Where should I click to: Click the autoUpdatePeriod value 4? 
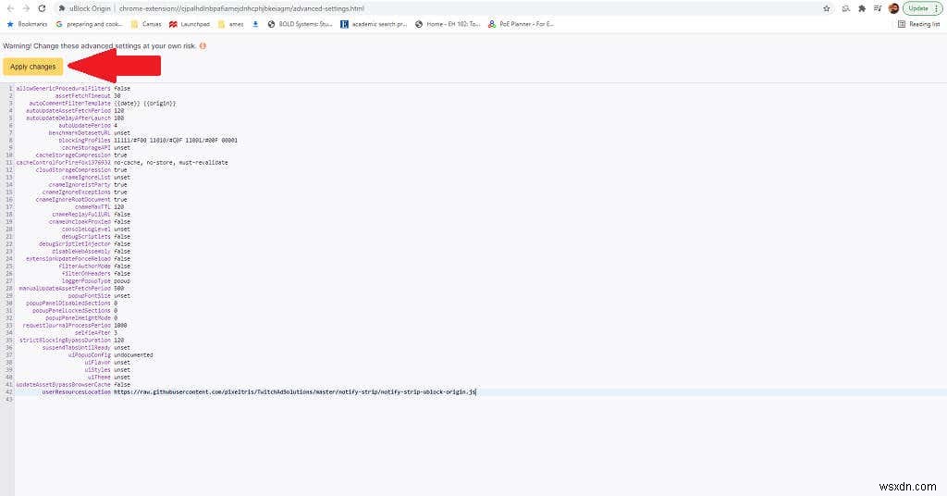(116, 126)
